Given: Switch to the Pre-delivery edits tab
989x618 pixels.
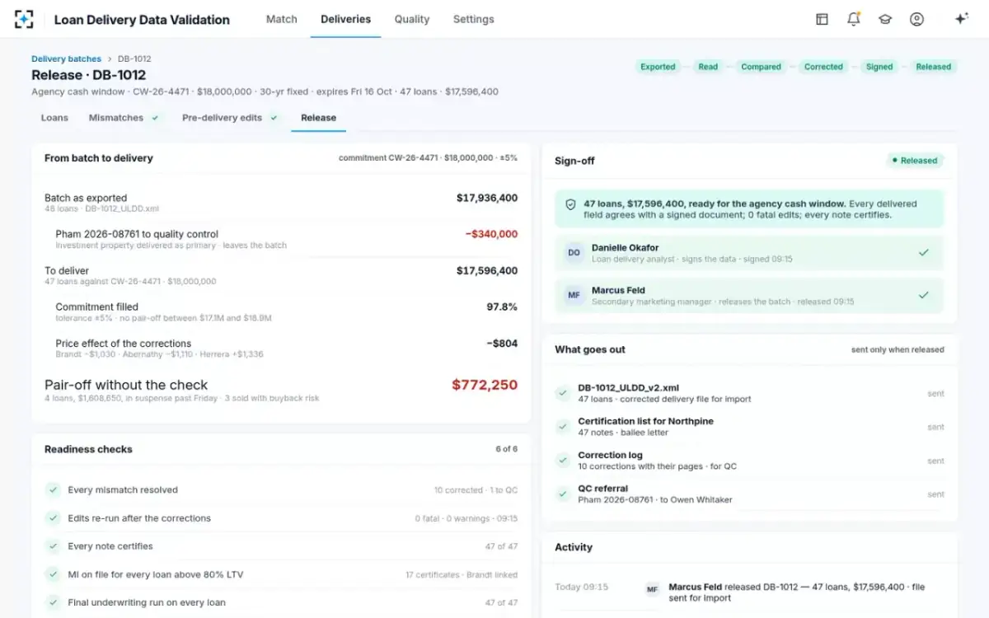Looking at the screenshot, I should point(223,118).
